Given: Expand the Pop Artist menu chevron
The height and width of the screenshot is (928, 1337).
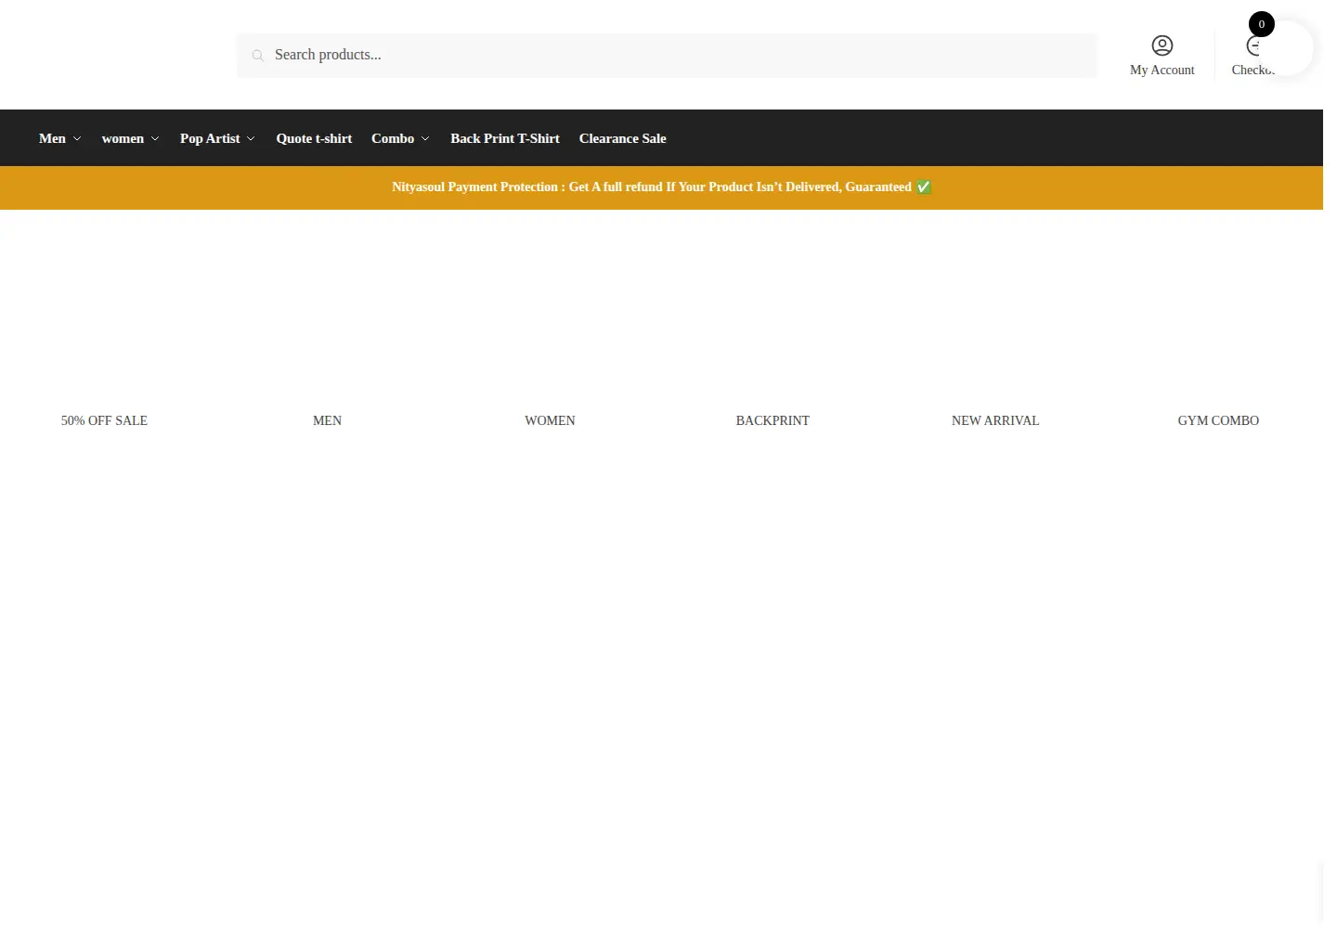Looking at the screenshot, I should 251,139.
